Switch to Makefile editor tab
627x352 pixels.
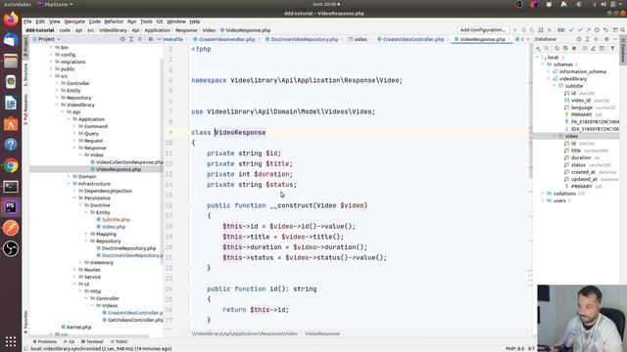coord(172,39)
